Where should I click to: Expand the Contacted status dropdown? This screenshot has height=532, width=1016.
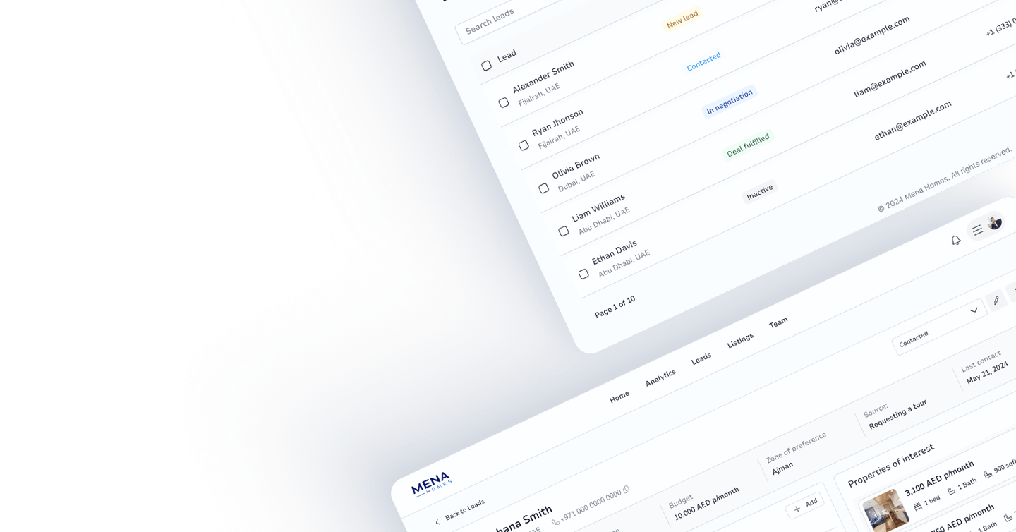point(974,310)
